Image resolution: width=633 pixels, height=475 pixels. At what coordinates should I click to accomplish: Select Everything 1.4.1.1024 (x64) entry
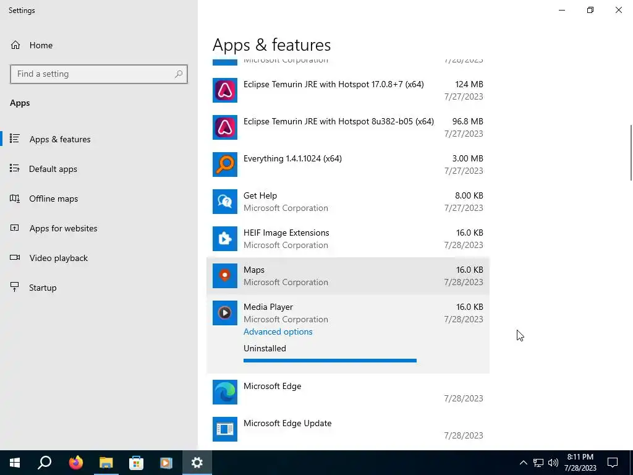click(348, 165)
